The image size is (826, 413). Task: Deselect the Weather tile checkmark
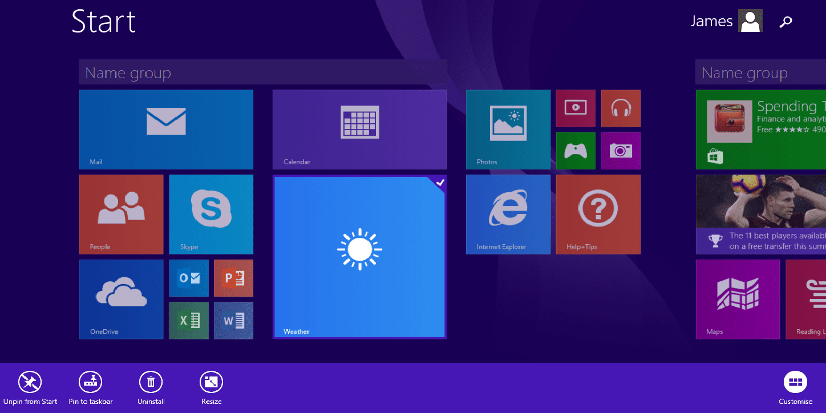(x=440, y=183)
